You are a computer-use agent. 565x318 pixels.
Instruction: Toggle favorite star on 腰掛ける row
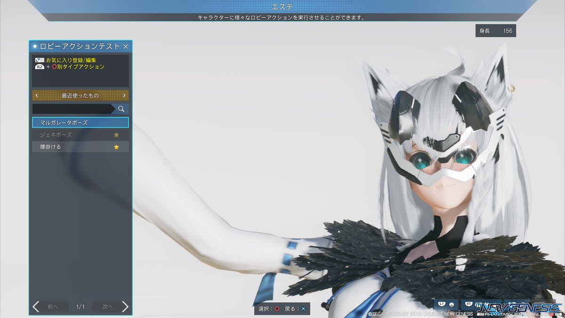[116, 147]
